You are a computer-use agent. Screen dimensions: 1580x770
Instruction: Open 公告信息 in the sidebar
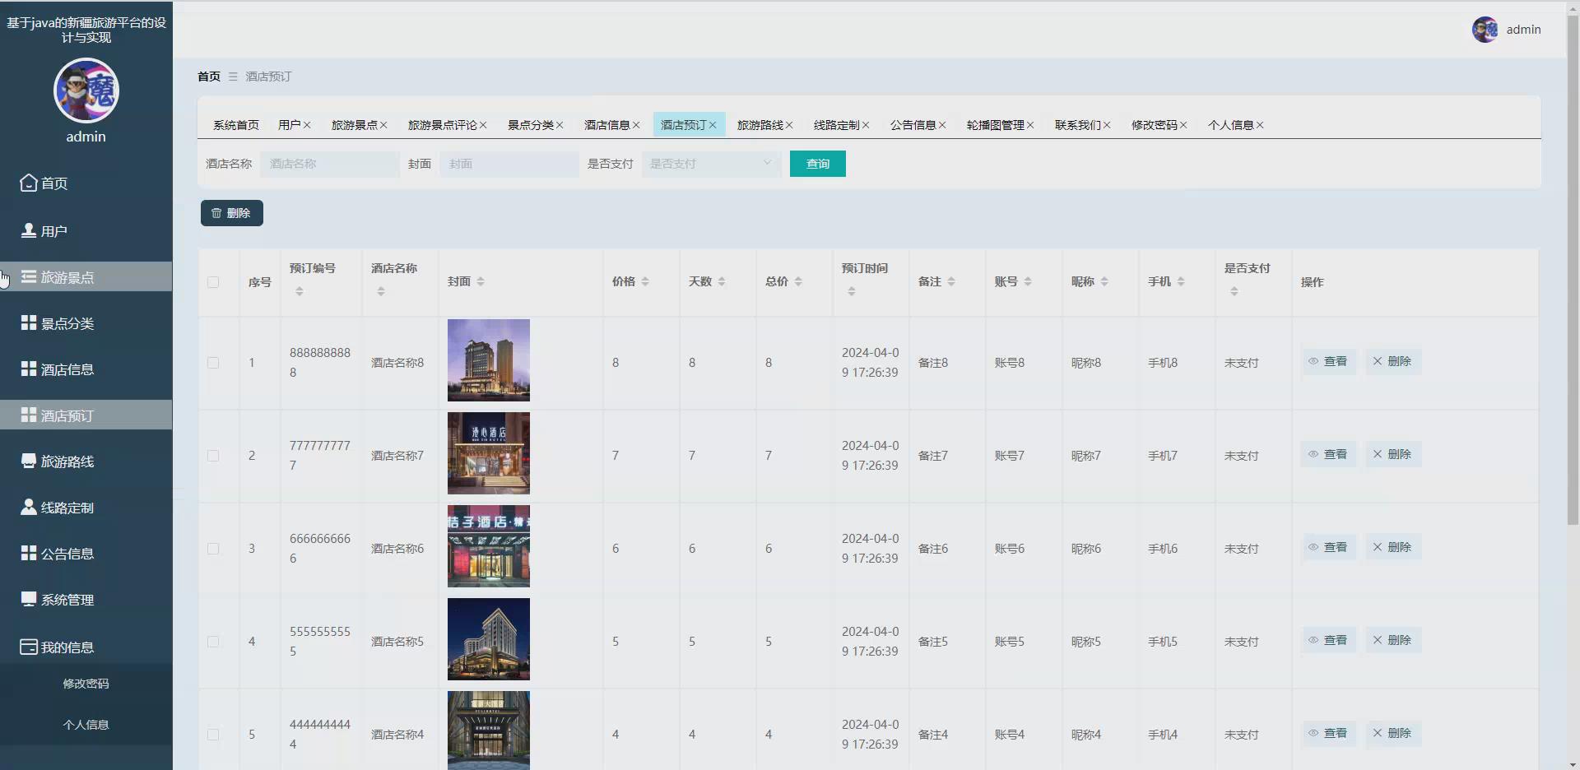click(86, 554)
